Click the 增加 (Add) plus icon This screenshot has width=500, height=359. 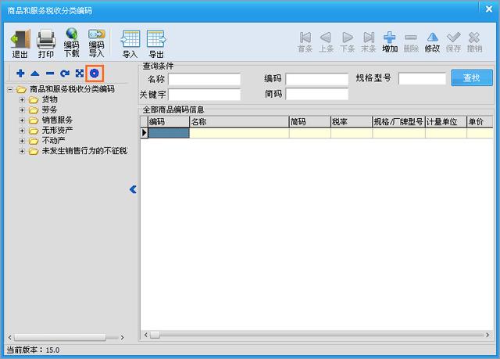point(390,38)
